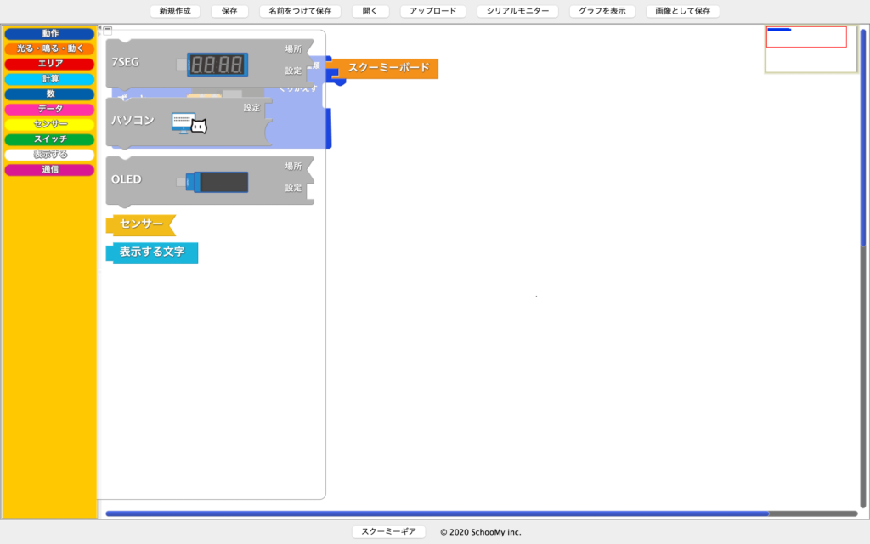This screenshot has height=544, width=870.
Task: Click 設定 on the OLED block
Action: click(x=293, y=188)
